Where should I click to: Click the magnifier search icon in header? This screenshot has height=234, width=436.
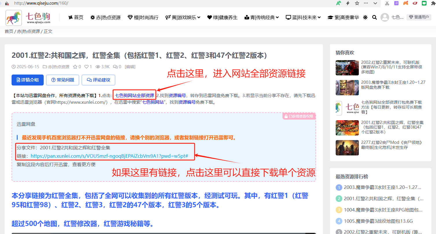[374, 17]
